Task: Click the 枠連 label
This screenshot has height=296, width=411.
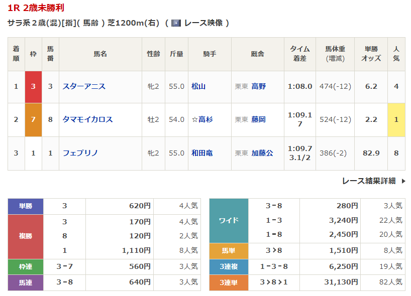Action: pyautogui.click(x=26, y=267)
